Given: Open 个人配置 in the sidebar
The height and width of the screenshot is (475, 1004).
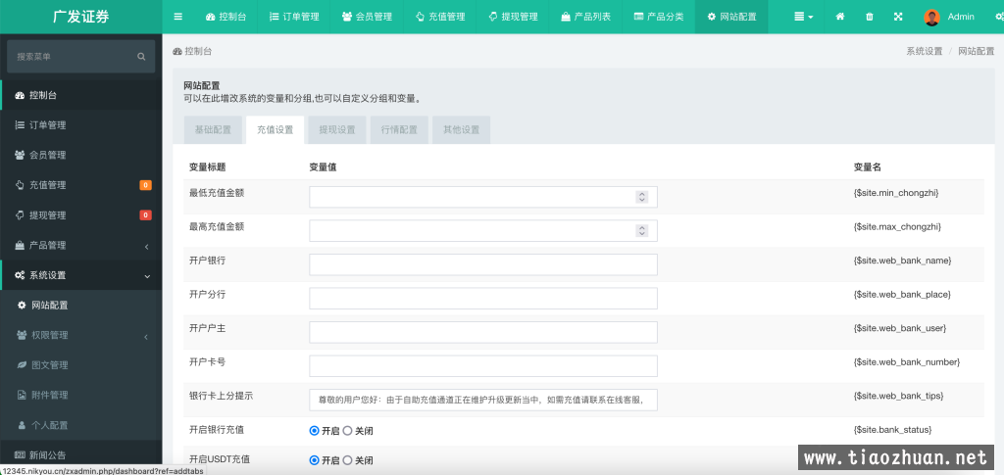Looking at the screenshot, I should point(80,425).
